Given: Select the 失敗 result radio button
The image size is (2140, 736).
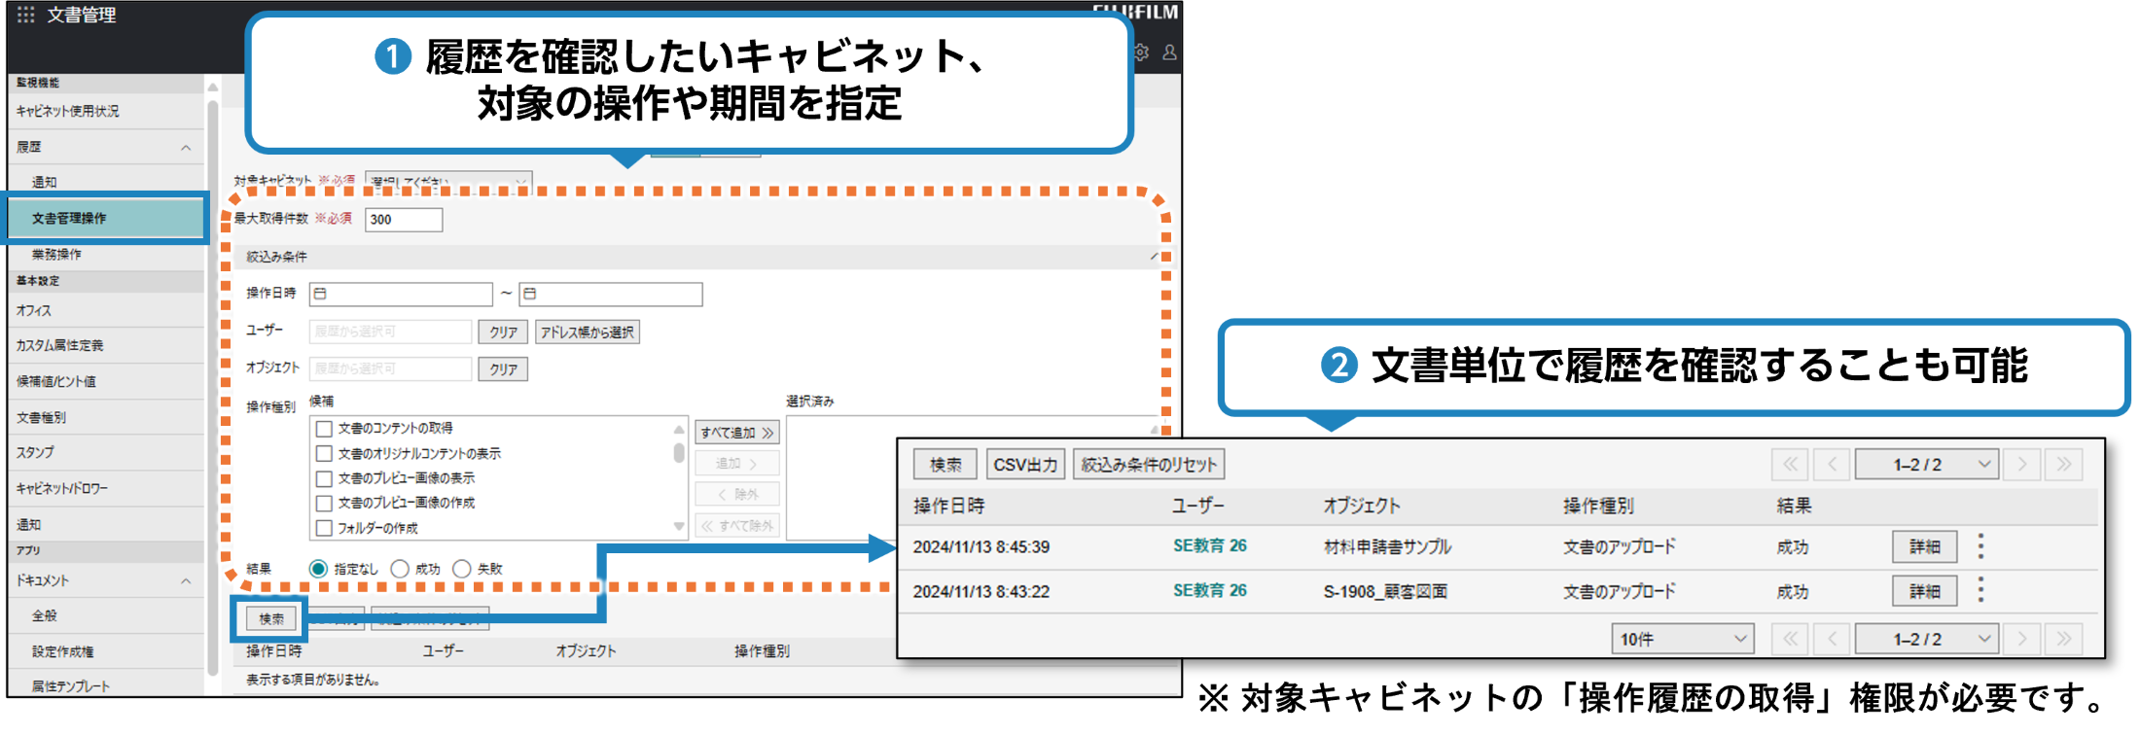Looking at the screenshot, I should tap(462, 569).
